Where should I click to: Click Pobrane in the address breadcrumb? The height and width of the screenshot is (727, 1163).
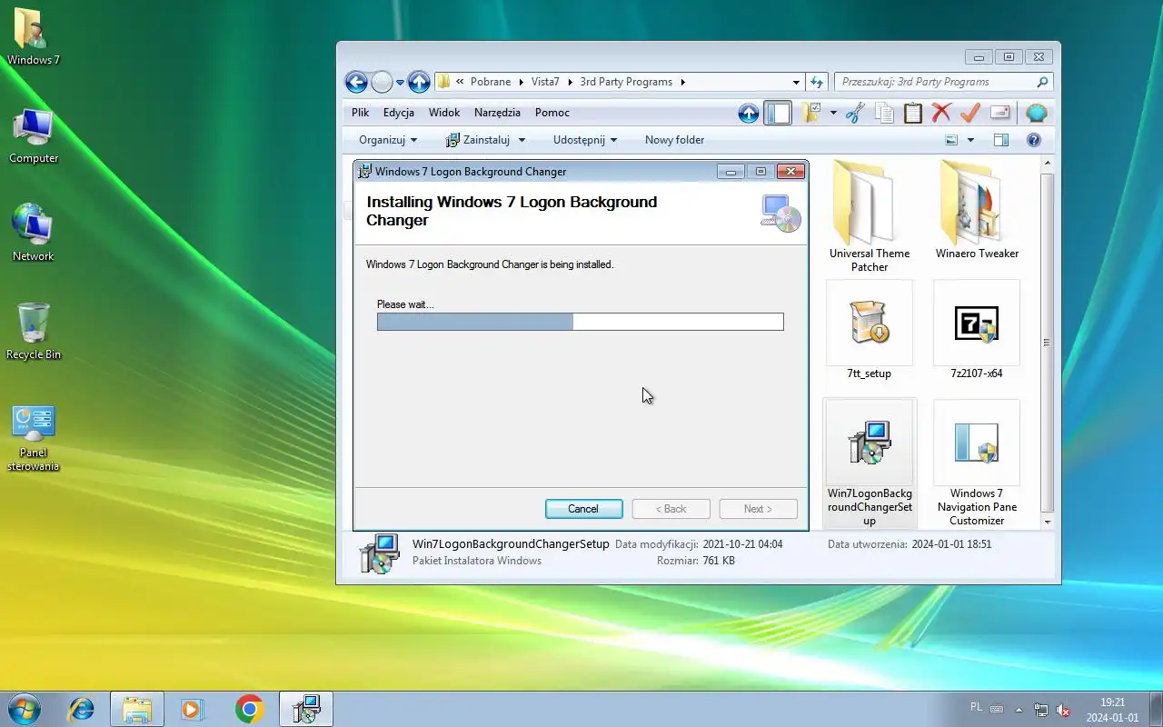[x=491, y=82]
